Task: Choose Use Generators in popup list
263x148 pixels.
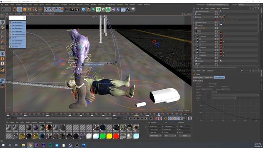Action: click(x=17, y=28)
